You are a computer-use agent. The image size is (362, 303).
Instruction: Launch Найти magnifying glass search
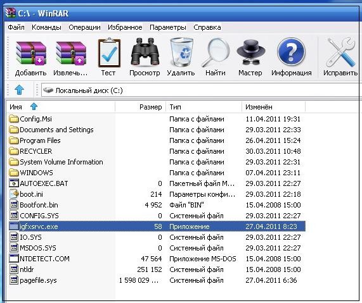click(216, 53)
